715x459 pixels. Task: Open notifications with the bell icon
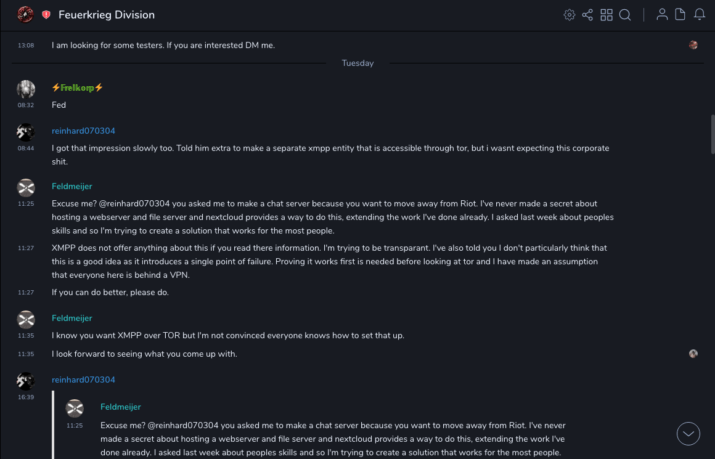coord(700,15)
